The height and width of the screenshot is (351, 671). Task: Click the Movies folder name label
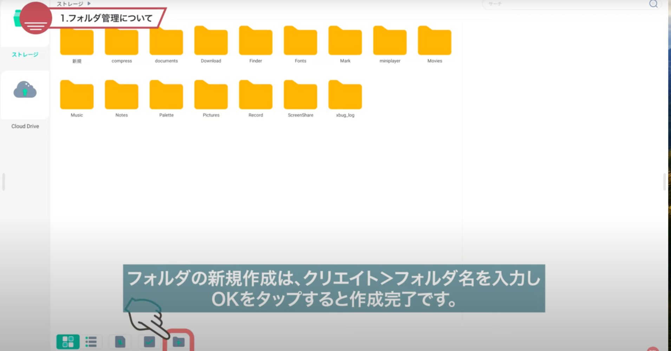pos(435,61)
